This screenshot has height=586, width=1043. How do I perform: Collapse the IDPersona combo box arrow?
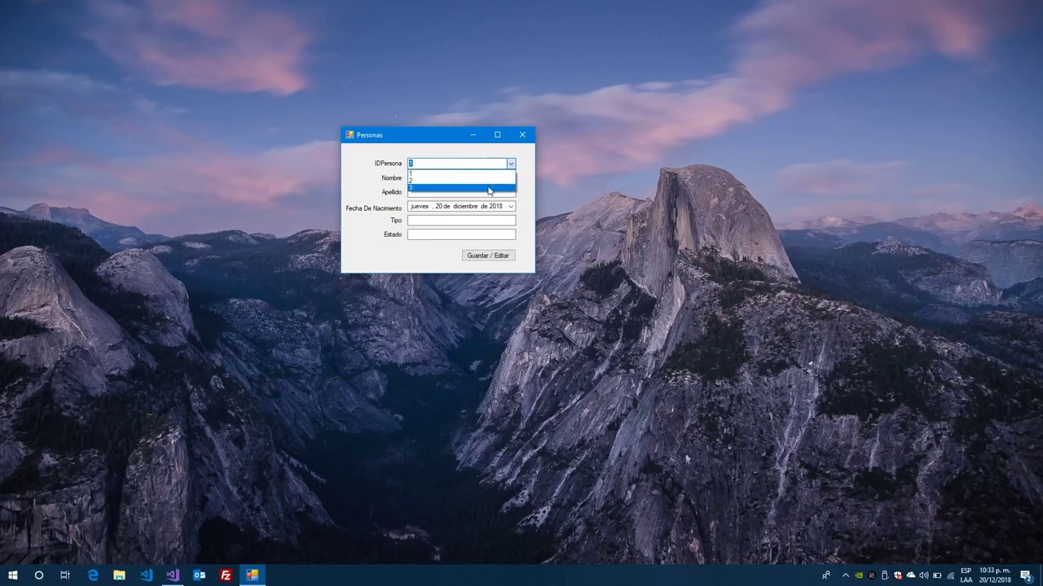[510, 164]
